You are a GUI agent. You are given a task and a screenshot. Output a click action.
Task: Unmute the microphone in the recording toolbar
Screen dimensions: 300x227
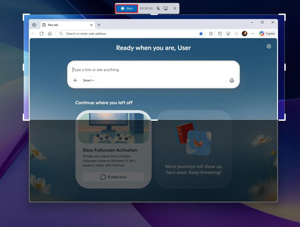158,8
